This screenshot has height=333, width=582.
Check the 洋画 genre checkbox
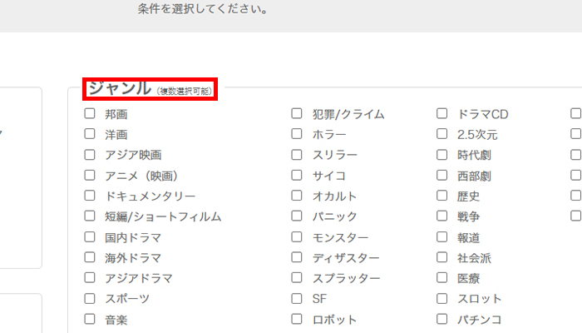(x=90, y=133)
